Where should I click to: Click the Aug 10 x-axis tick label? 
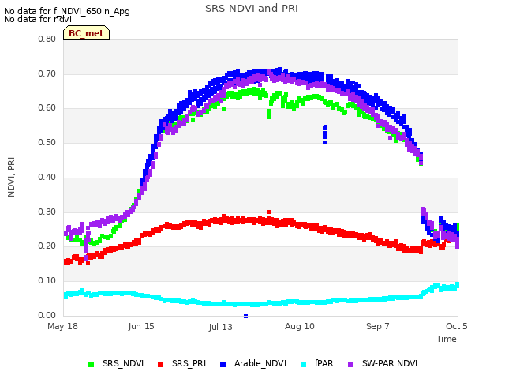tap(300, 326)
